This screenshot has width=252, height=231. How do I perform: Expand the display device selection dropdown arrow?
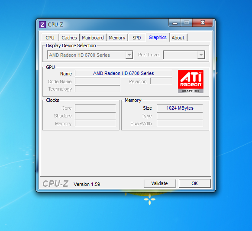tap(129, 55)
